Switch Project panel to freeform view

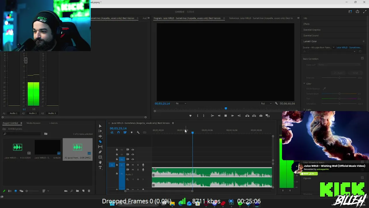[x=21, y=191]
